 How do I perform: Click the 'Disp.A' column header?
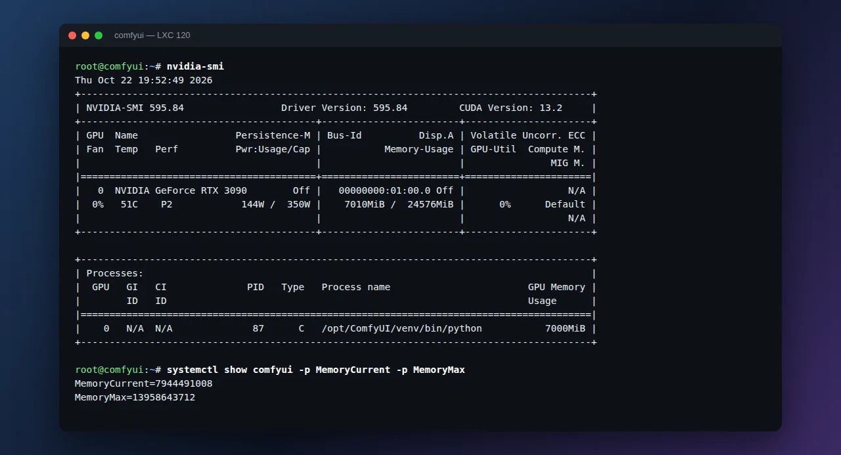click(436, 135)
